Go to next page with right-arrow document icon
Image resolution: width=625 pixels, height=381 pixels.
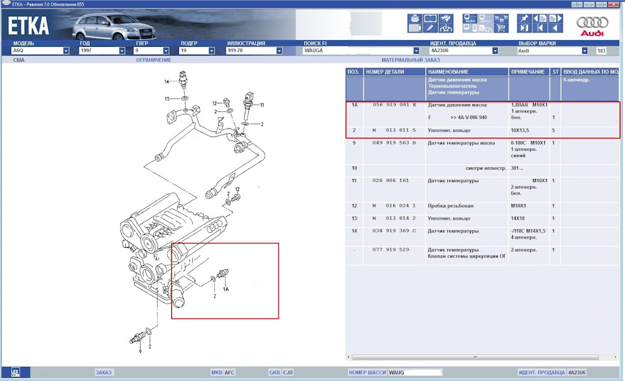pos(555,18)
